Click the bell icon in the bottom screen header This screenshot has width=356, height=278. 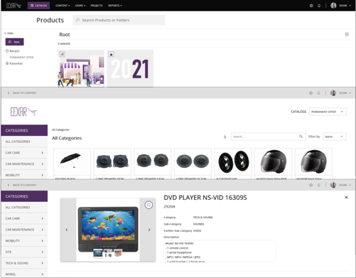pos(318,185)
